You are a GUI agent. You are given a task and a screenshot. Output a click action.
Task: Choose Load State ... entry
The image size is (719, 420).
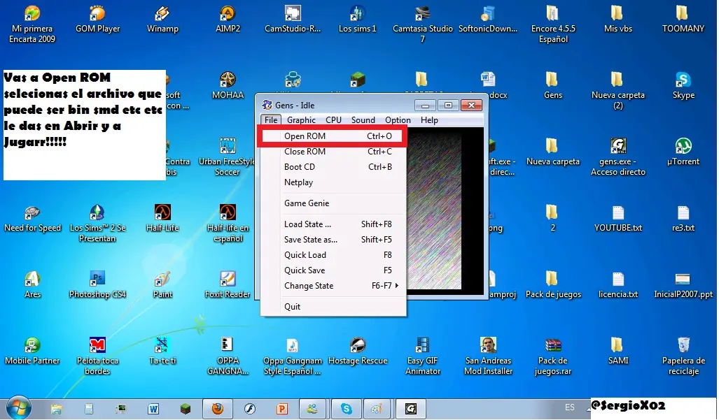pyautogui.click(x=333, y=224)
